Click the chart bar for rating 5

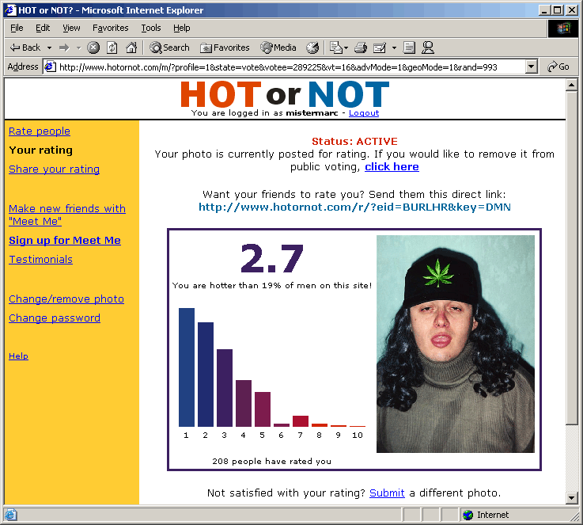(x=263, y=409)
